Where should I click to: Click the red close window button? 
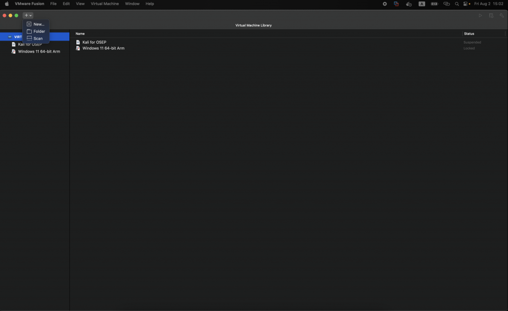pos(4,15)
